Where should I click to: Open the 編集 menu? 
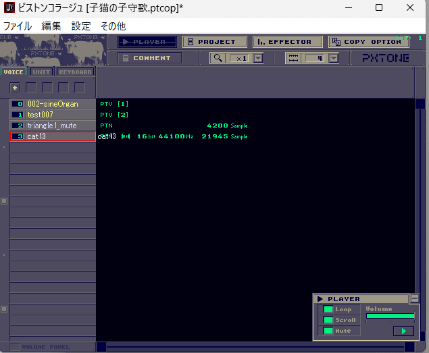coord(51,26)
